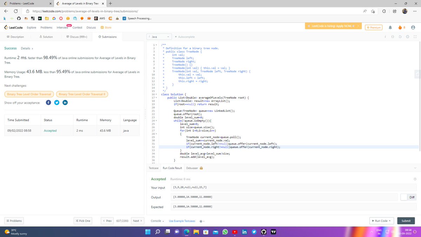The image size is (421, 237).
Task: Click the browser refresh button
Action: click(15, 11)
